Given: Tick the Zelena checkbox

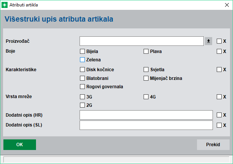Looking at the screenshot, I should (82, 59).
